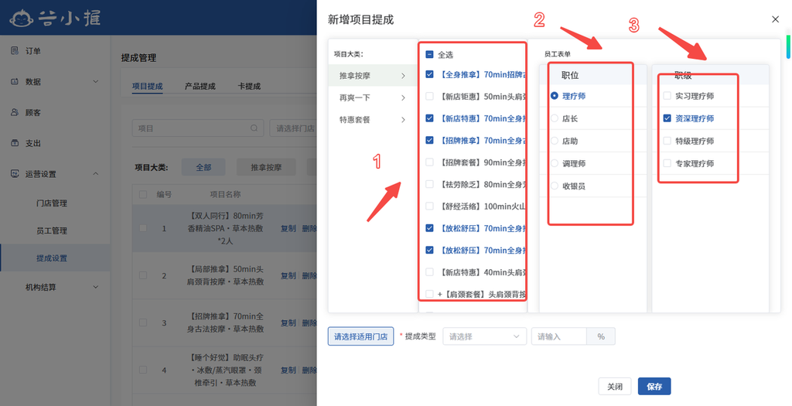This screenshot has height=406, width=792.
Task: Check the 特级理疗师 level checkbox
Action: coord(667,141)
